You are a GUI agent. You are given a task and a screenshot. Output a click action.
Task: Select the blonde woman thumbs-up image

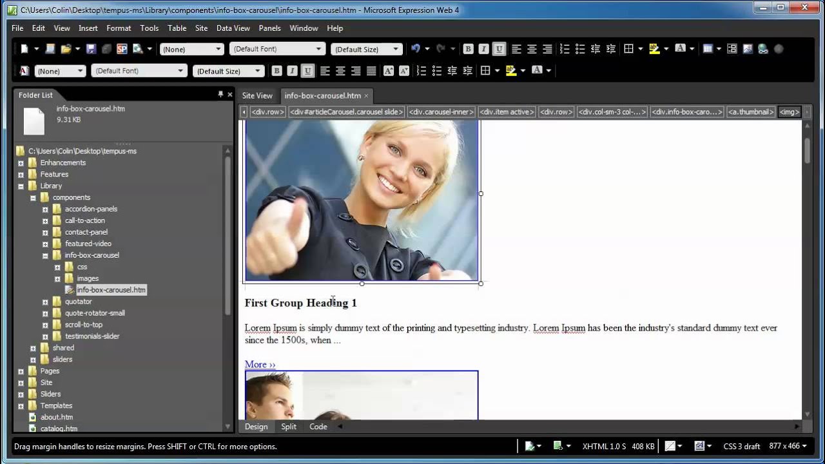click(x=362, y=200)
